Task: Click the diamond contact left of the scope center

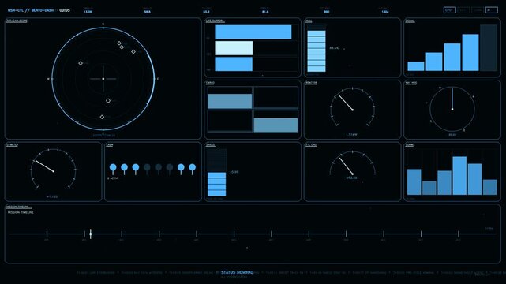Action: pos(81,63)
